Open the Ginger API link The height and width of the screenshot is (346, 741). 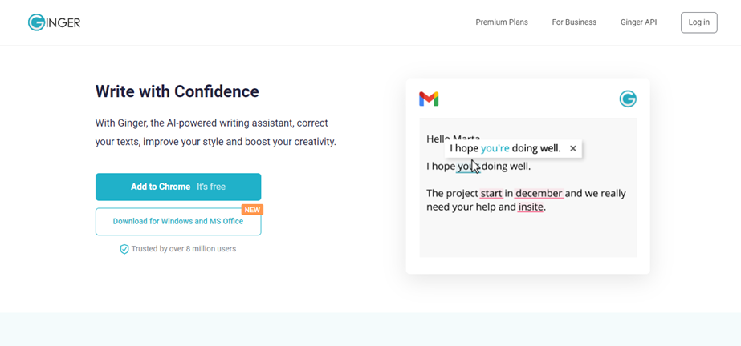click(x=638, y=22)
